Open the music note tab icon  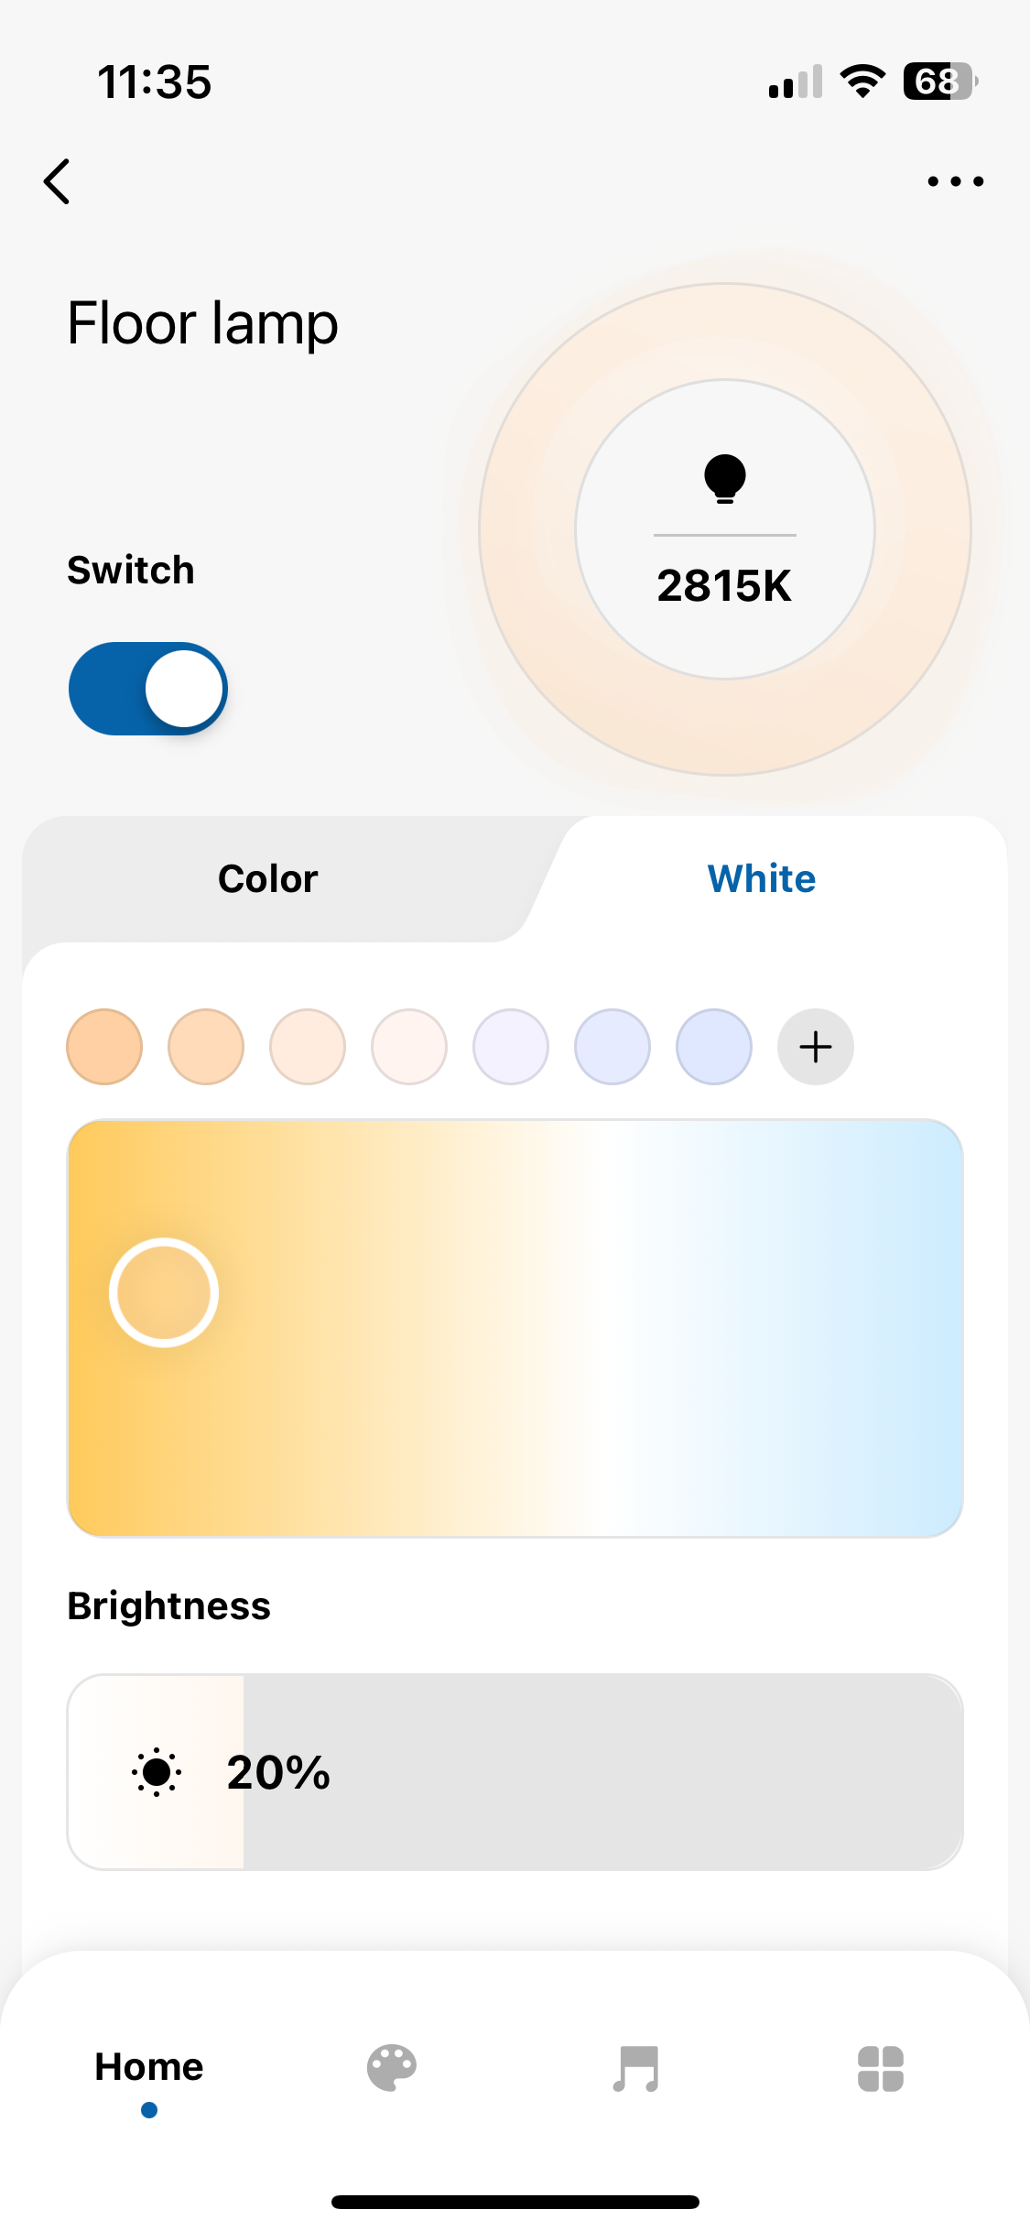click(636, 2068)
